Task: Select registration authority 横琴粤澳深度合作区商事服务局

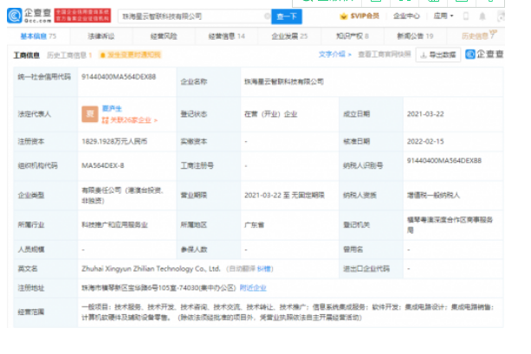Action: [x=450, y=225]
